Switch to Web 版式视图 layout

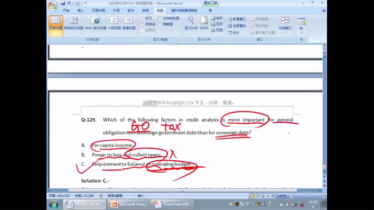(x=96, y=23)
